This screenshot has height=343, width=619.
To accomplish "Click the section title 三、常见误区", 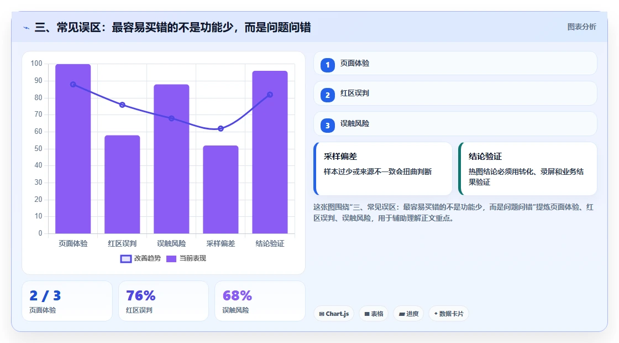I will click(172, 27).
